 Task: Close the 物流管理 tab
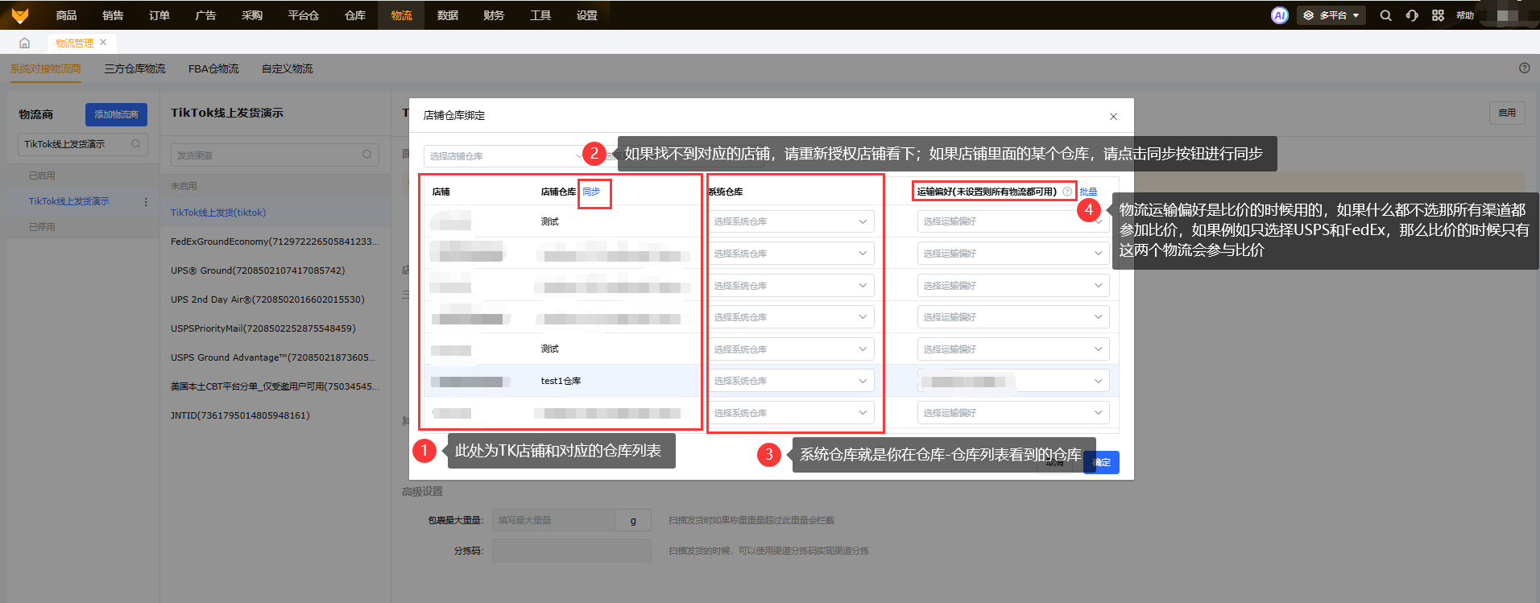pyautogui.click(x=103, y=43)
